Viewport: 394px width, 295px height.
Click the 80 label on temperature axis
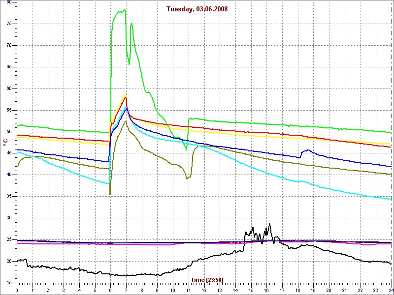pyautogui.click(x=9, y=2)
